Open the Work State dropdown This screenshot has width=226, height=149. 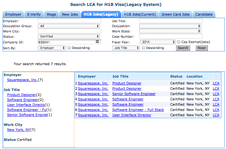point(170,31)
